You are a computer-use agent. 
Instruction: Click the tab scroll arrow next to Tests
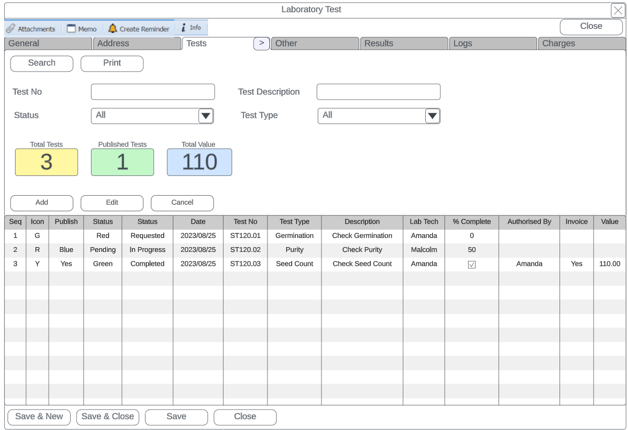click(x=261, y=43)
